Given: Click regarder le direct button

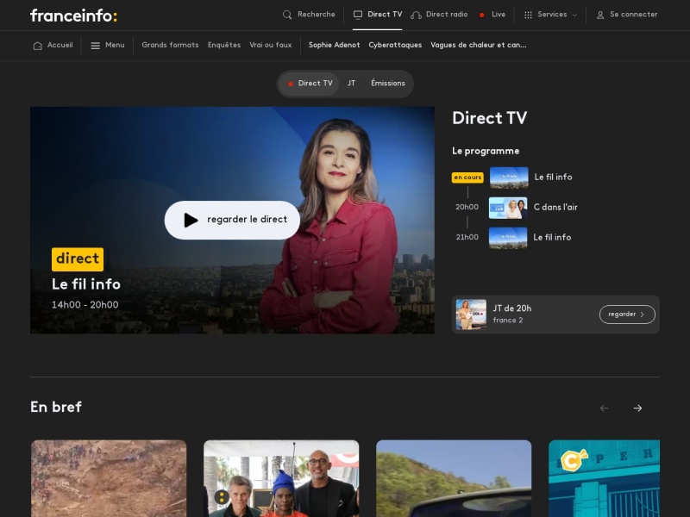Looking at the screenshot, I should coord(232,220).
